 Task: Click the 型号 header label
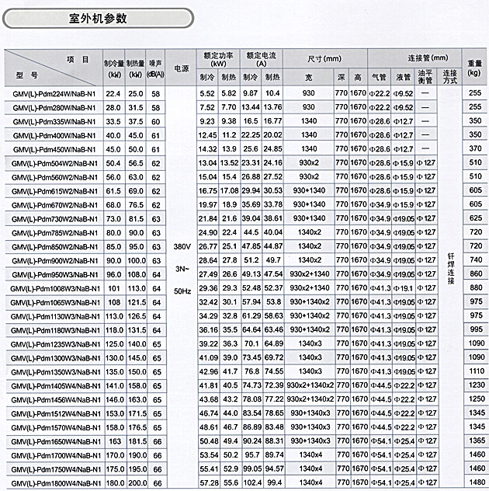click(x=27, y=75)
